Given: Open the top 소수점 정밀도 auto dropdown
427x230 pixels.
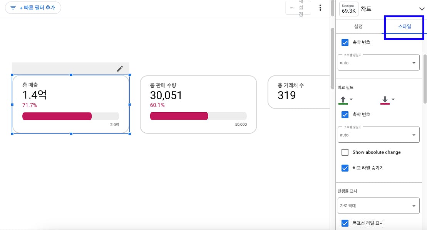Looking at the screenshot, I should click(378, 63).
